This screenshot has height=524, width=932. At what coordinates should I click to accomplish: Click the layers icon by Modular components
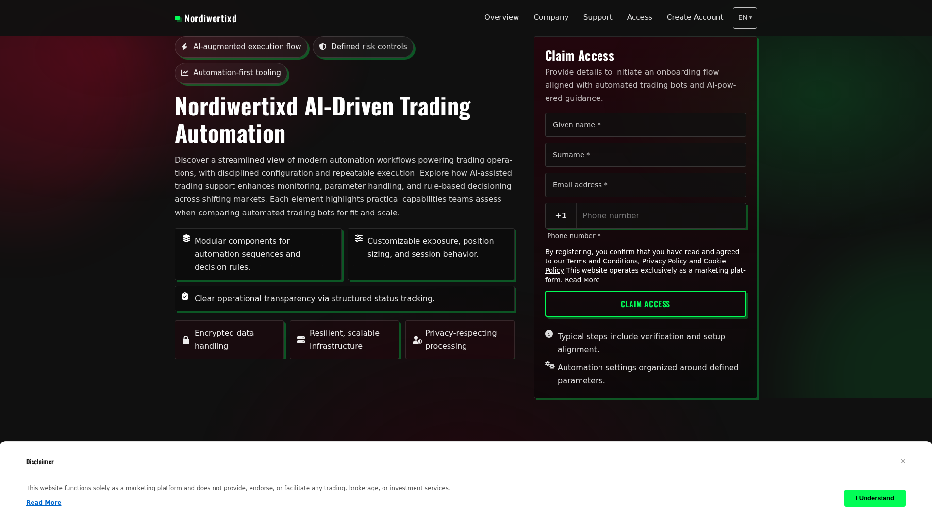[x=186, y=238]
